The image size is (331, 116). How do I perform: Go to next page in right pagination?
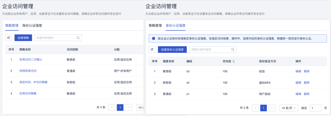click(x=272, y=108)
